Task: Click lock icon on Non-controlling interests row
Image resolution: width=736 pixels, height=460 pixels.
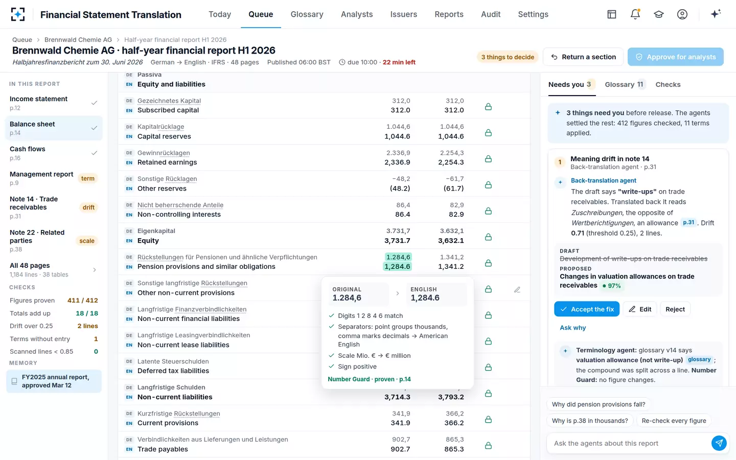Action: [x=488, y=211]
